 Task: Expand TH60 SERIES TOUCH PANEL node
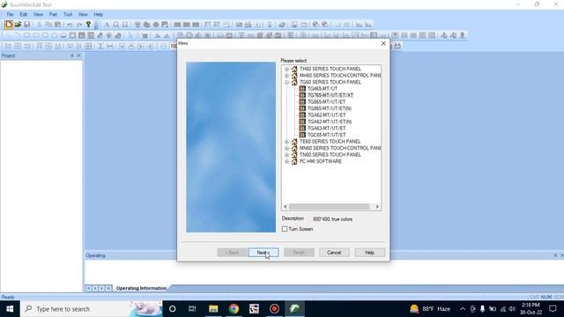point(286,69)
